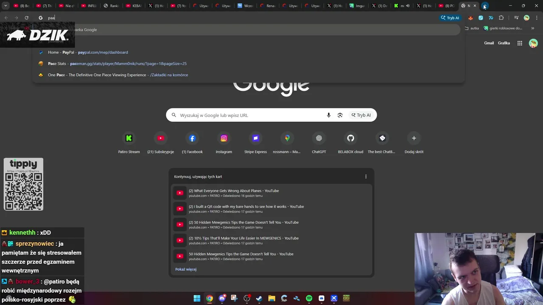Open the autka bookmarks folder
The height and width of the screenshot is (305, 543).
(x=472, y=28)
